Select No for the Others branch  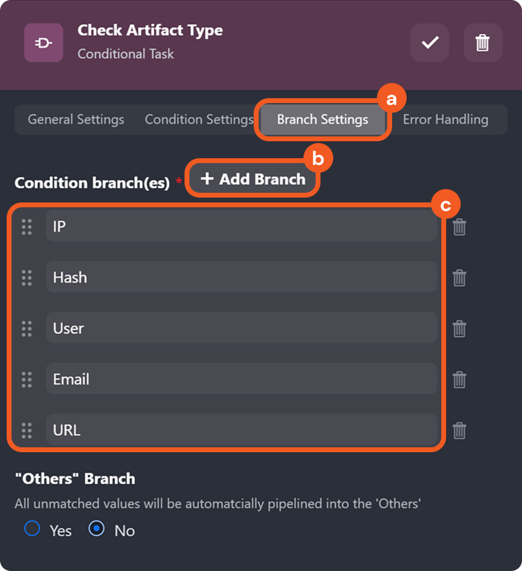click(97, 529)
